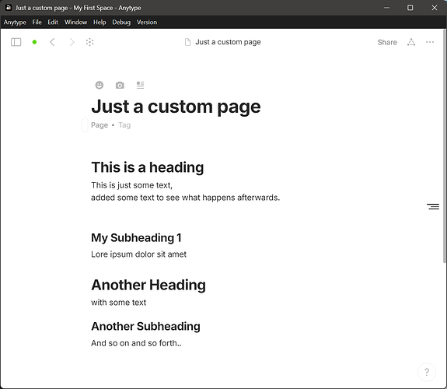This screenshot has width=447, height=389.
Task: Open the three-dots page menu
Action: click(430, 42)
